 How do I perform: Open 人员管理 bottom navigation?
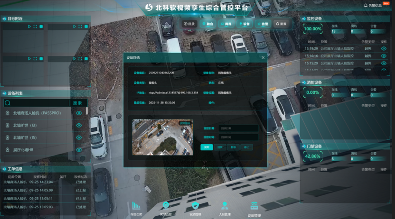point(225,209)
